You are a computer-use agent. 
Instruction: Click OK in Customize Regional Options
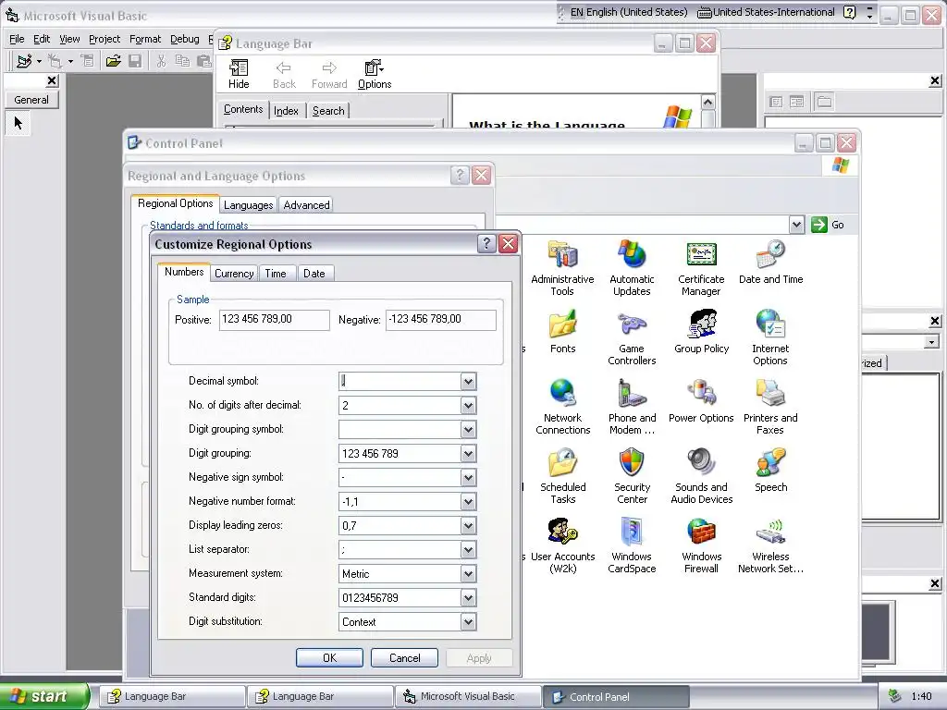(330, 658)
